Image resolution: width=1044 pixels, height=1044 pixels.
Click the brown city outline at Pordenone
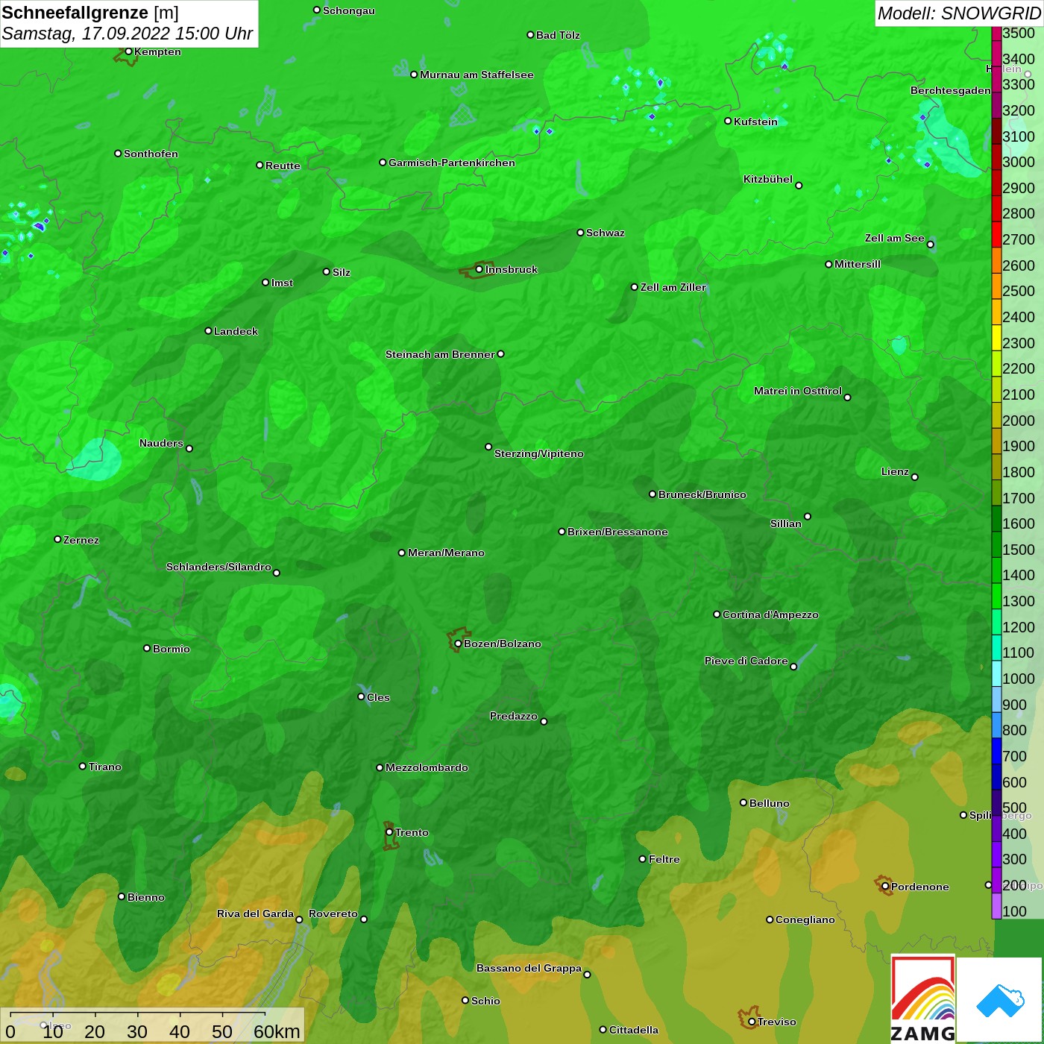883,885
